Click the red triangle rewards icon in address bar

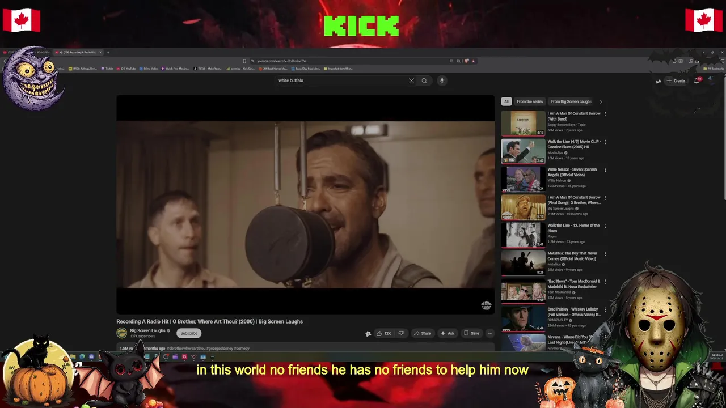pos(473,61)
